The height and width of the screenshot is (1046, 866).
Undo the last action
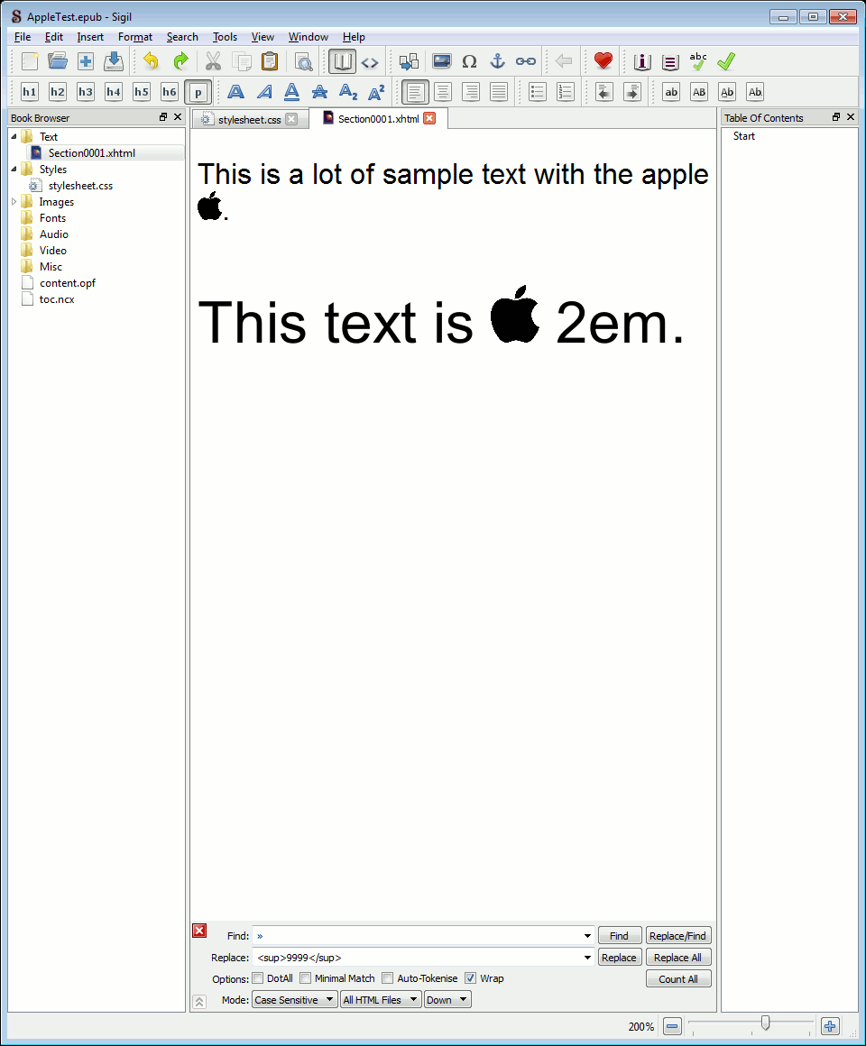152,62
